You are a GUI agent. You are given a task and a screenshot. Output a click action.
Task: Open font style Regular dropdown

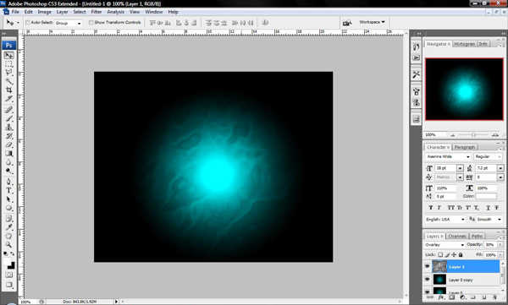(488, 156)
